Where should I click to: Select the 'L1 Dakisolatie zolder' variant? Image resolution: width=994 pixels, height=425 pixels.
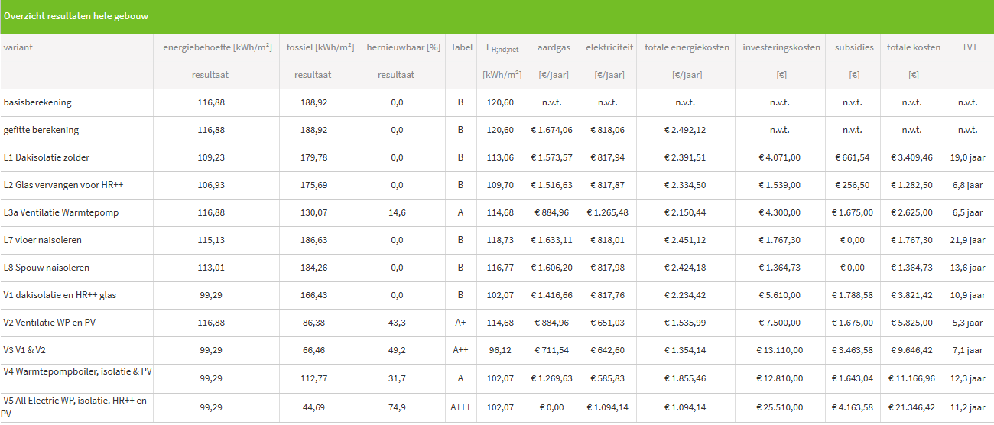46,157
